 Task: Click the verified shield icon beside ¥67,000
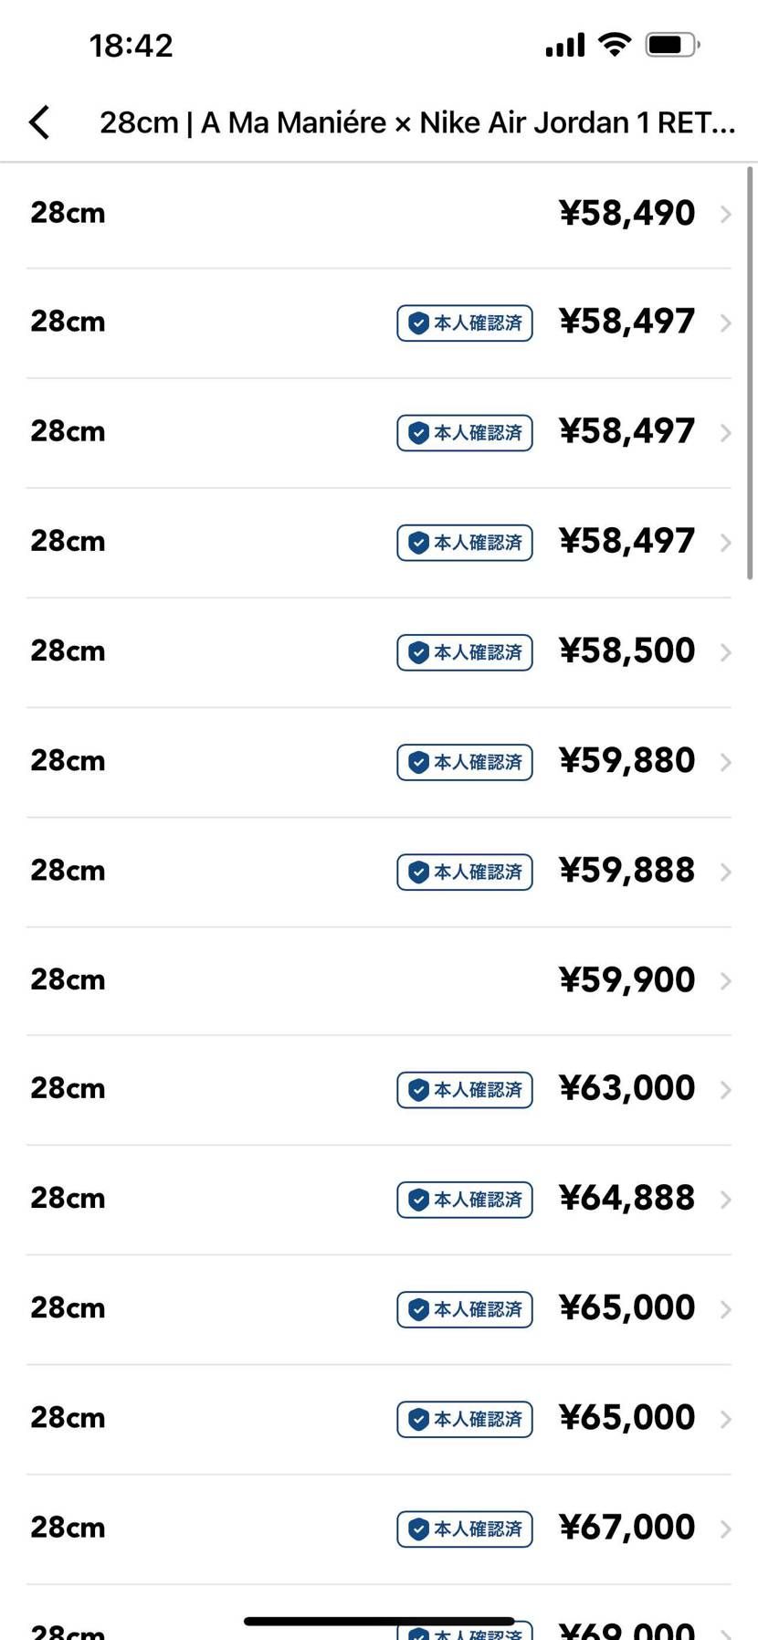click(x=418, y=1529)
